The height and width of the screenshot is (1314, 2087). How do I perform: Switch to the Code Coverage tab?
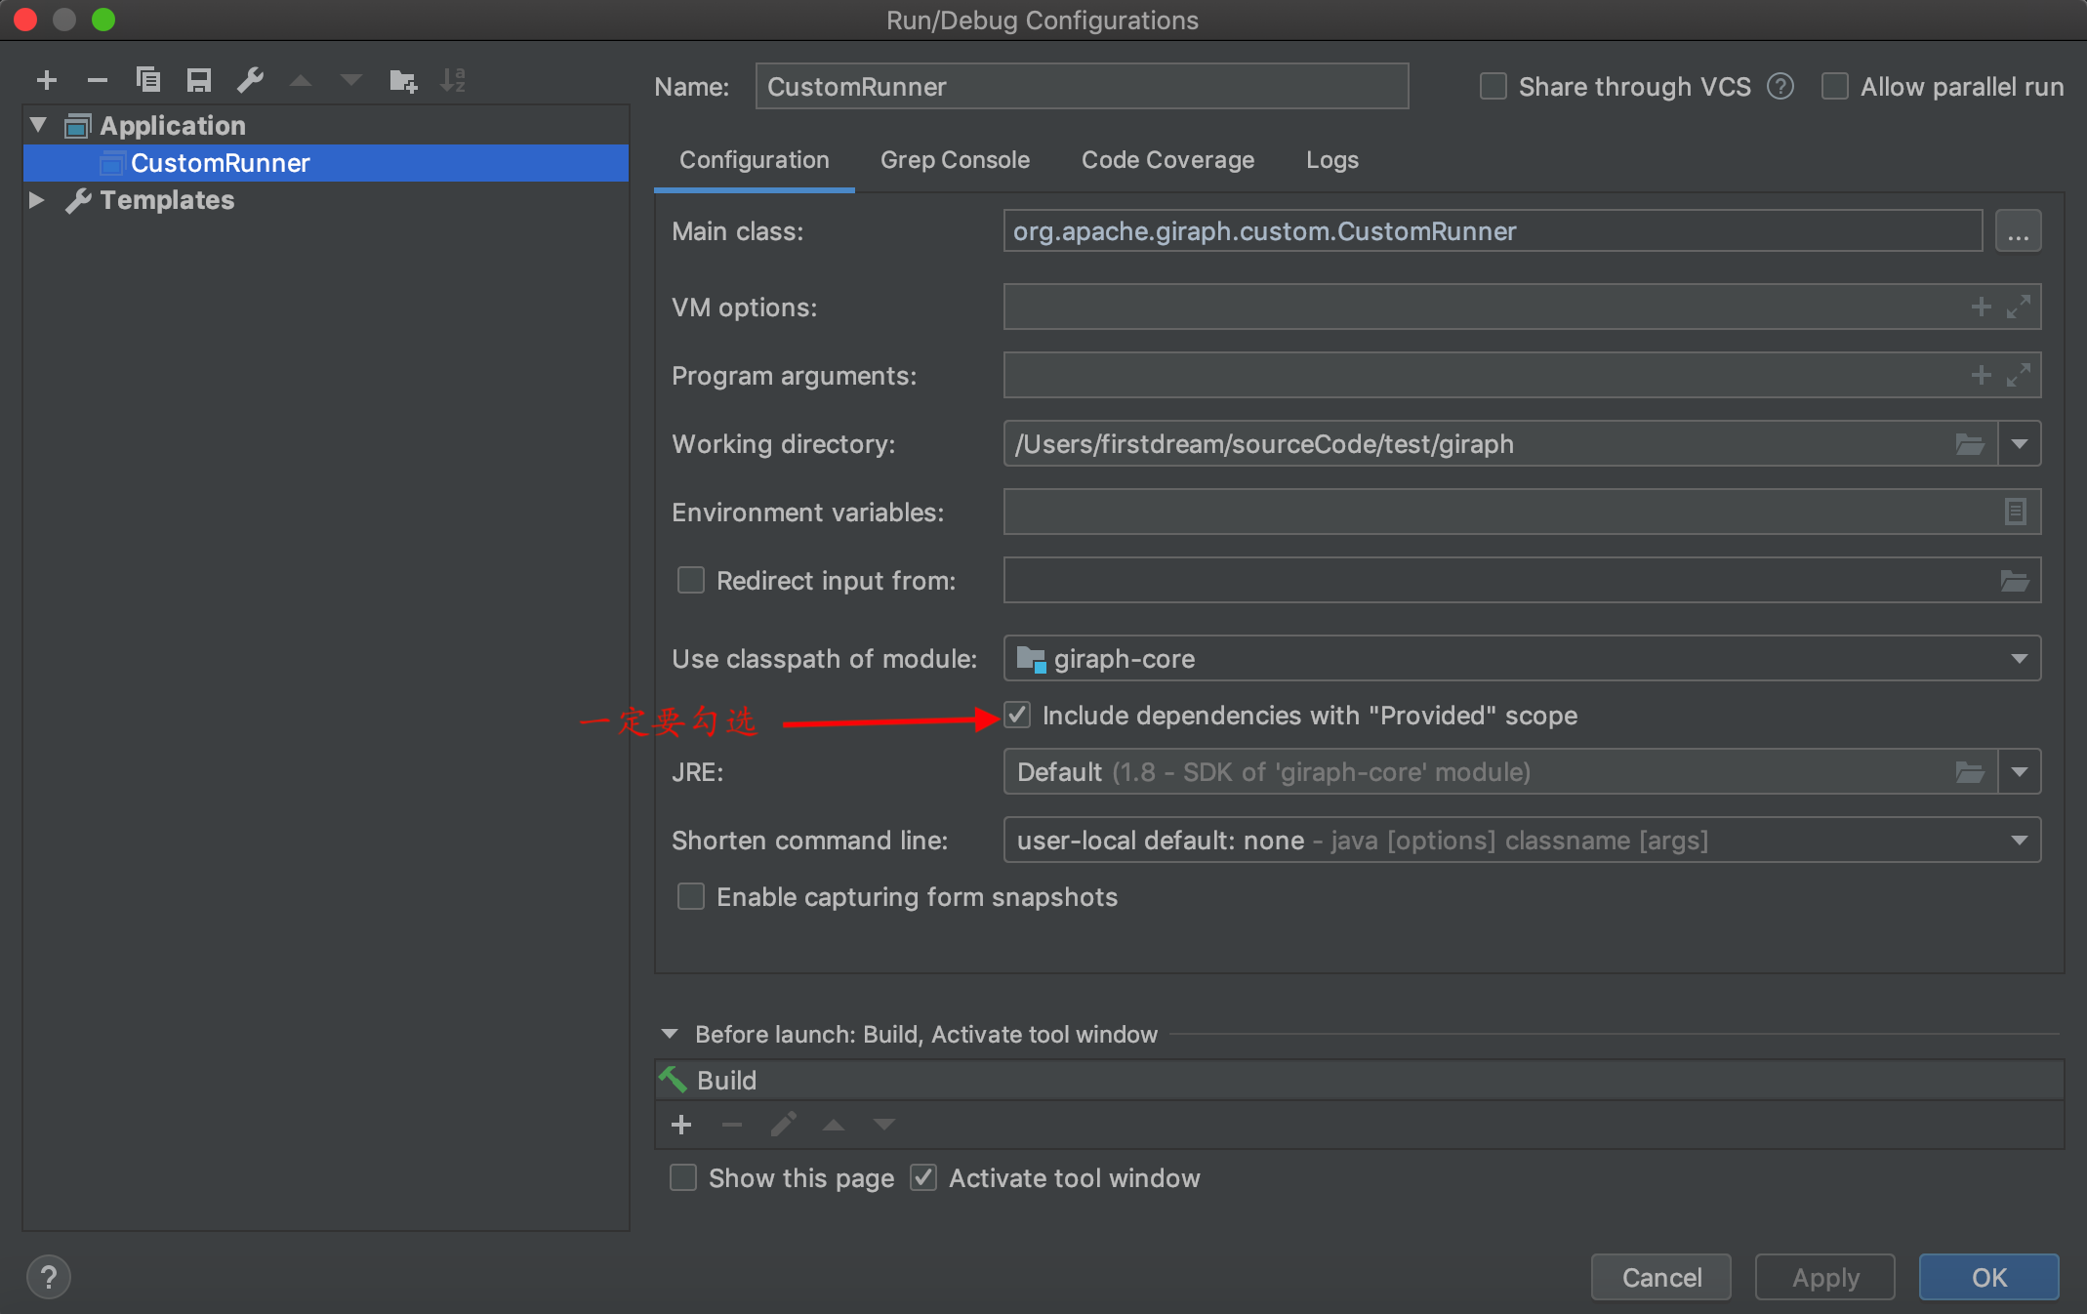click(x=1167, y=160)
